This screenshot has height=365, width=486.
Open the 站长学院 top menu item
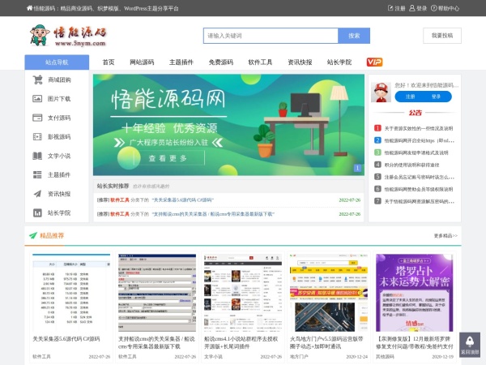[339, 62]
